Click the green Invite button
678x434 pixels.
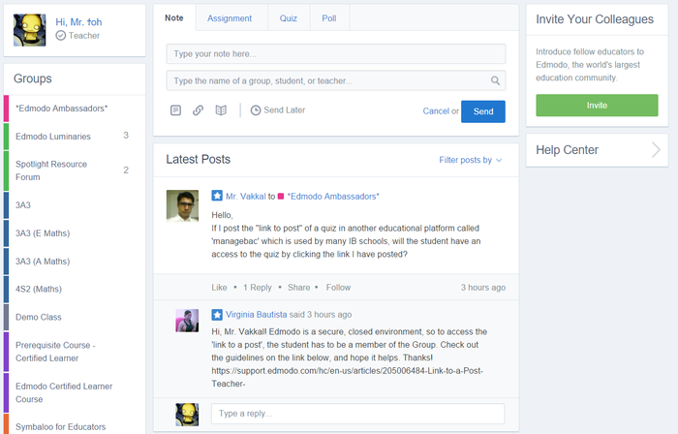coord(597,105)
